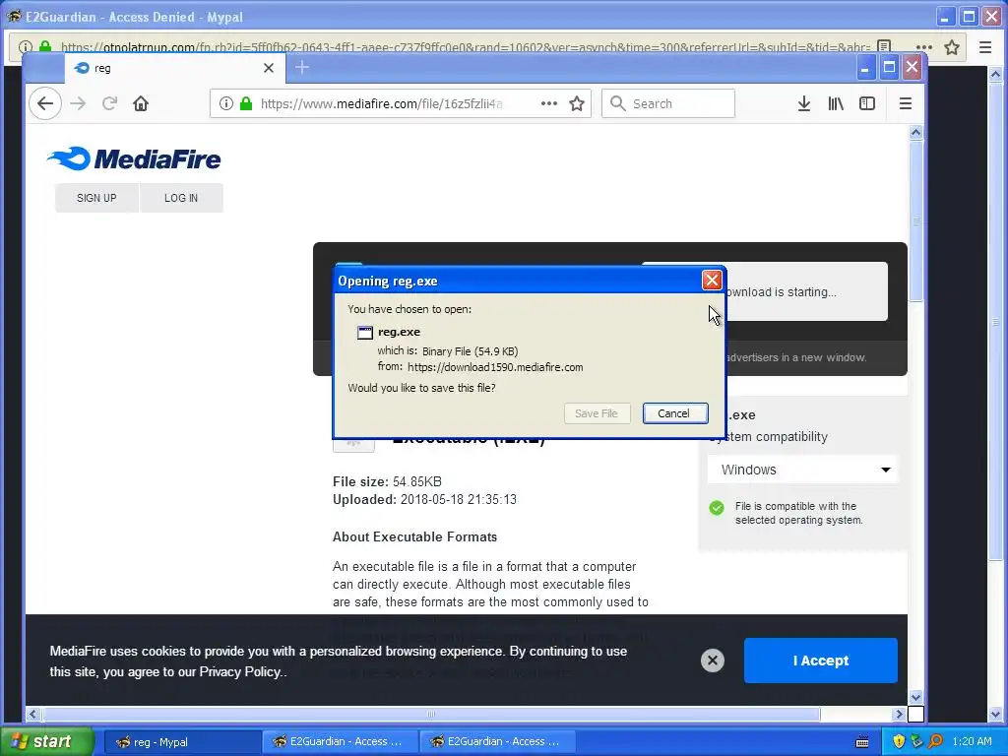Show site information icon in MediaFire address bar
Viewport: 1008px width, 756px height.
click(225, 103)
